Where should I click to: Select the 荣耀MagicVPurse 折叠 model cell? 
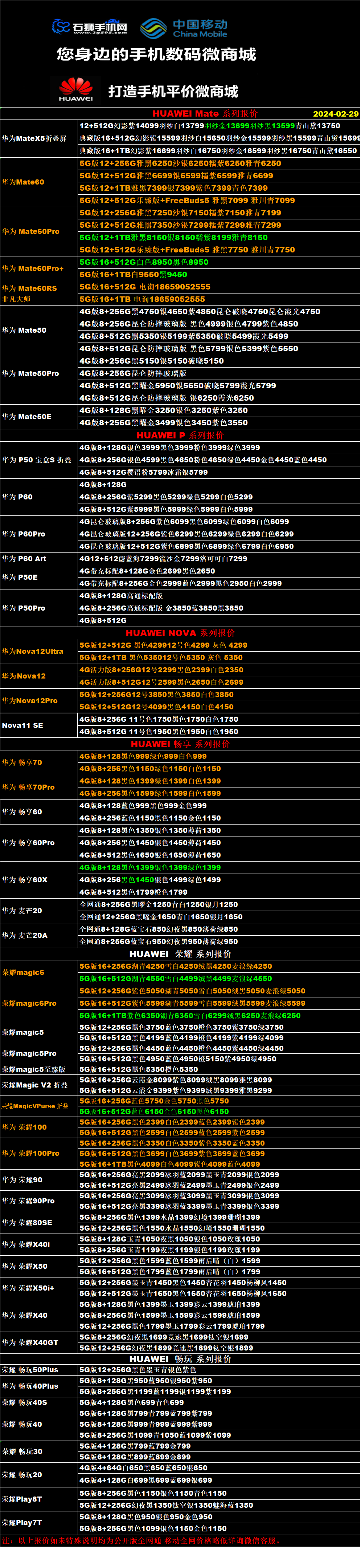(40, 1106)
